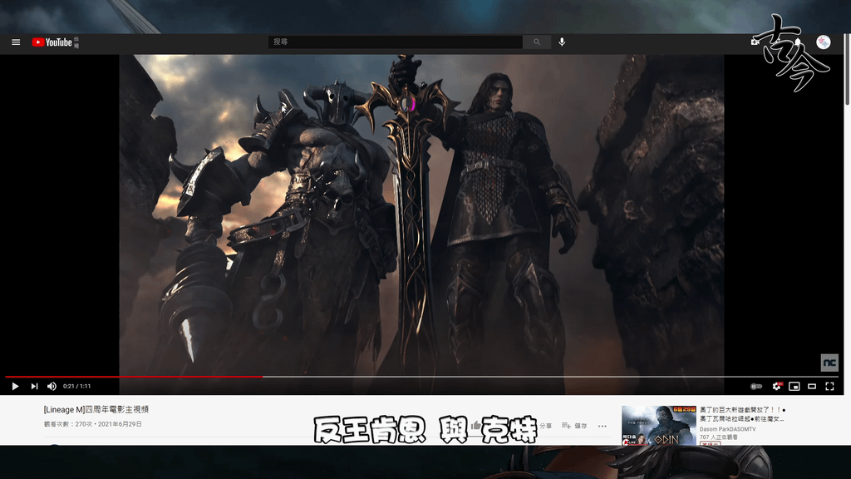Enter fullscreen mode
This screenshot has width=851, height=479.
click(x=830, y=386)
